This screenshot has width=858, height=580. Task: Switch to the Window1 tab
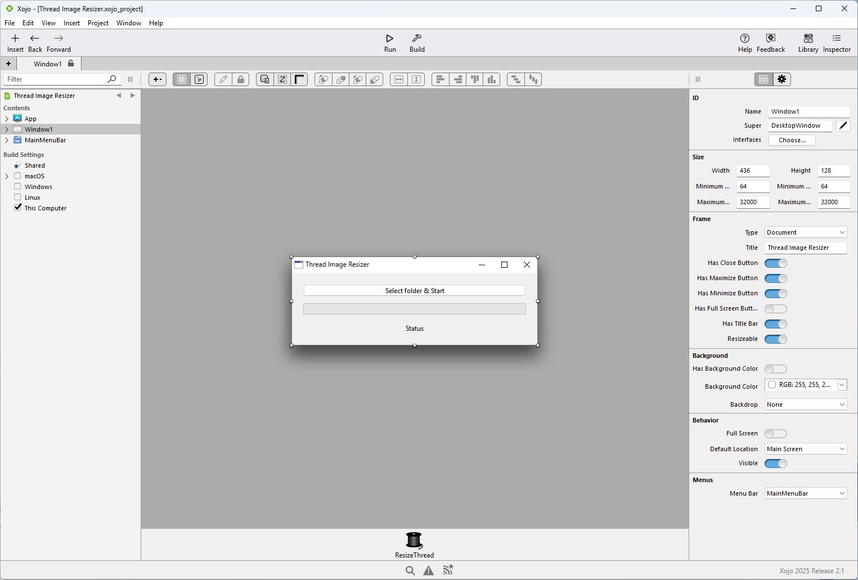click(x=48, y=64)
